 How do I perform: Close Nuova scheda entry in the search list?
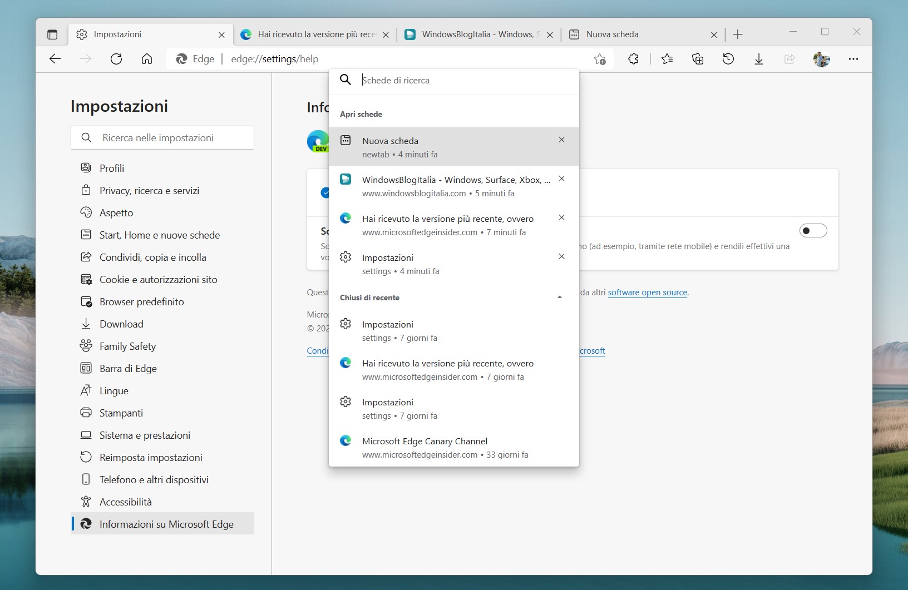coord(561,140)
